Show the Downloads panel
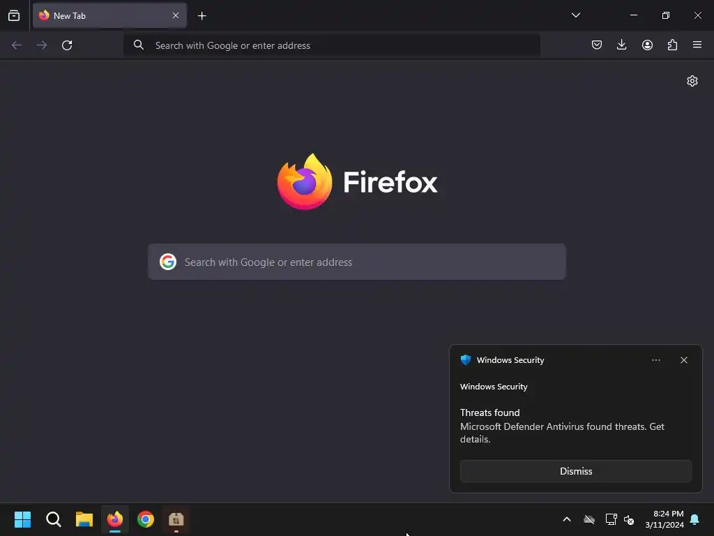Image resolution: width=714 pixels, height=536 pixels. [621, 45]
